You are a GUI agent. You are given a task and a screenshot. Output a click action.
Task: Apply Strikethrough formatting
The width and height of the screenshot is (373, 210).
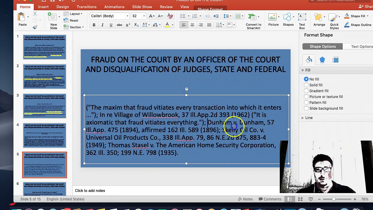coord(119,25)
